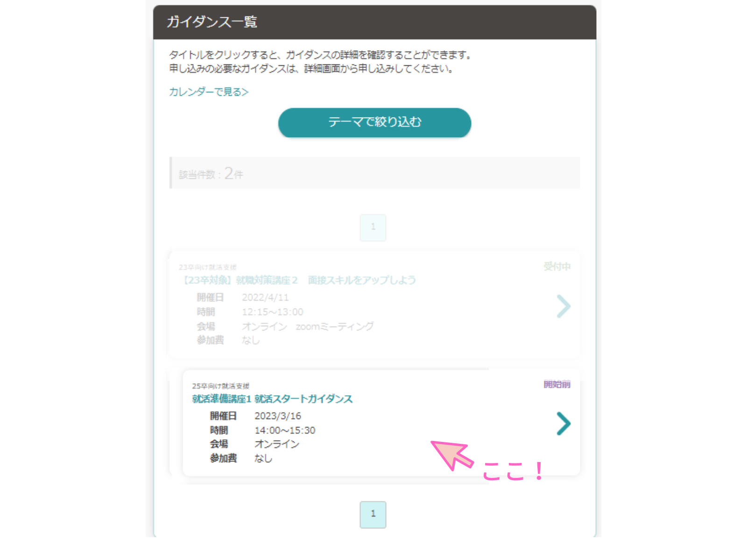Open the カレンダーで見る link
Screen dimensions: 747x560
point(209,92)
